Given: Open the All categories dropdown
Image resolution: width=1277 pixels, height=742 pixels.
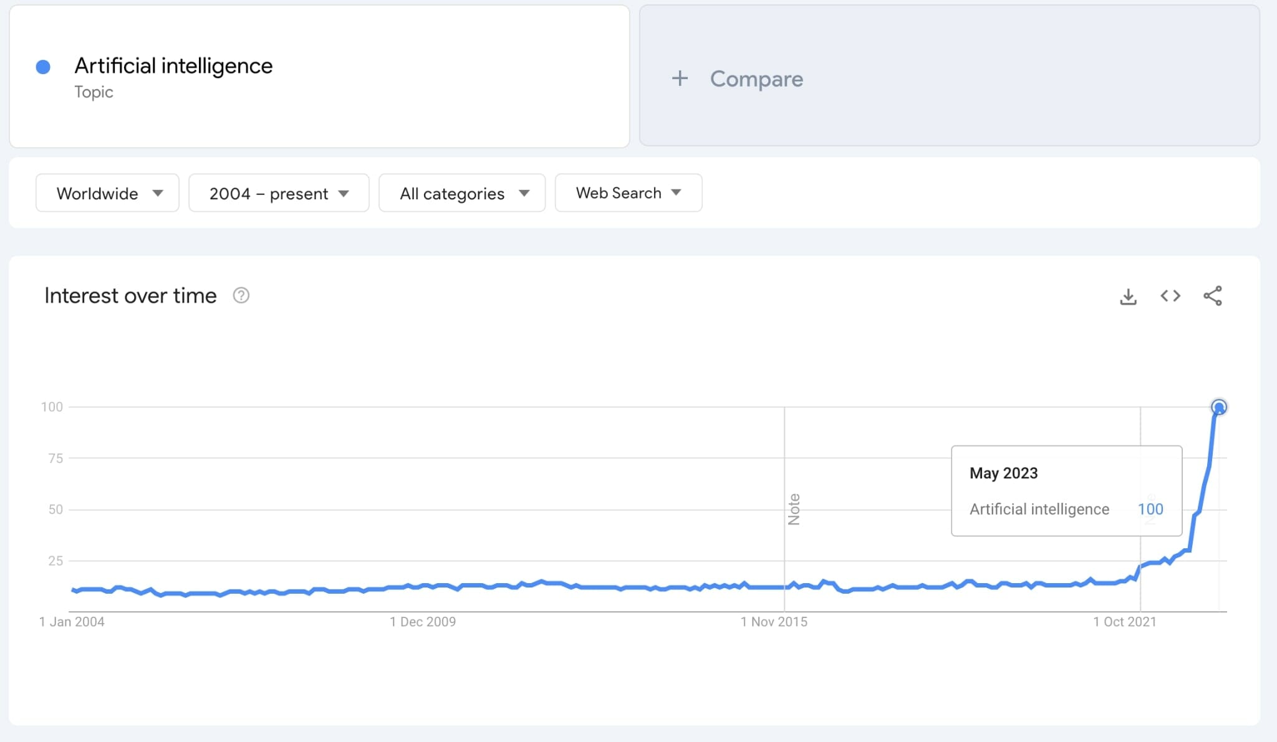Looking at the screenshot, I should pyautogui.click(x=462, y=193).
